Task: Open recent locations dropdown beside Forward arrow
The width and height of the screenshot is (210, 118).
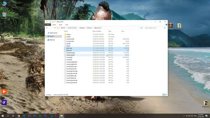Action: coord(52,28)
